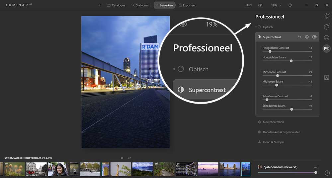This screenshot has height=178, width=332.
Task: Reject photo with the X flag icon
Action: pos(122,158)
